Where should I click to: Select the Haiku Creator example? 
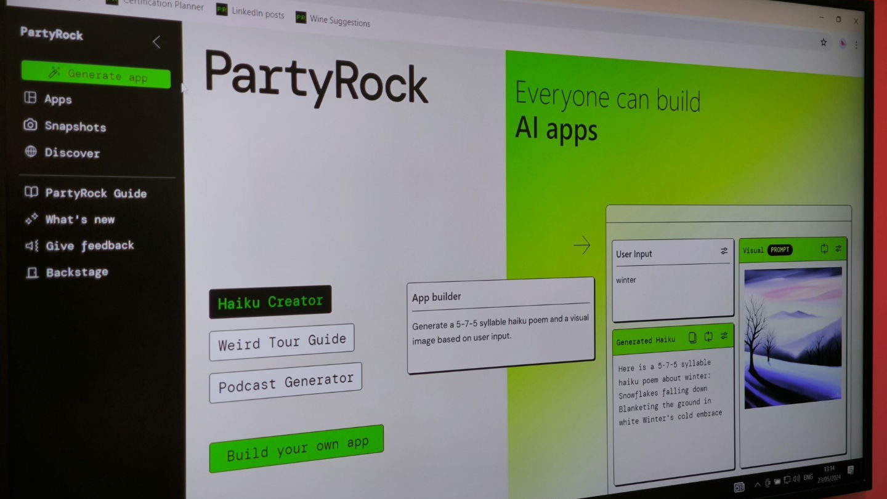coord(270,301)
